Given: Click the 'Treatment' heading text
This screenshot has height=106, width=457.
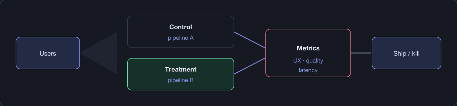Looking at the screenshot, I should click(181, 70).
